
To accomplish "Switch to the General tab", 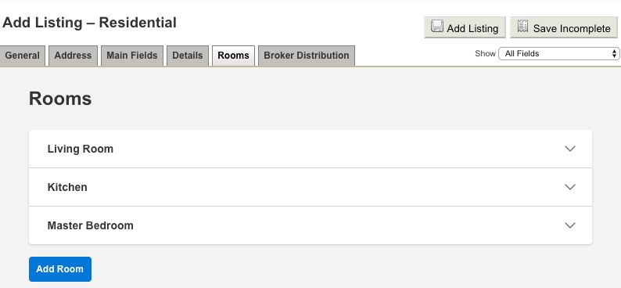I will pyautogui.click(x=23, y=56).
